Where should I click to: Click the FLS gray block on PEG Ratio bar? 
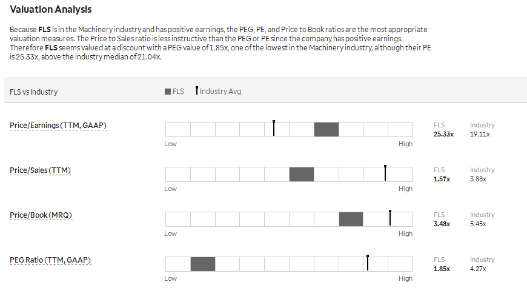pyautogui.click(x=203, y=264)
